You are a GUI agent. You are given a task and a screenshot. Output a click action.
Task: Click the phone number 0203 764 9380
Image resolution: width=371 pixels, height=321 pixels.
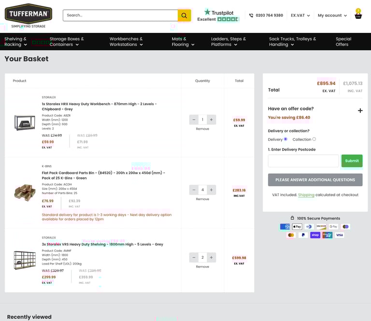click(x=269, y=15)
